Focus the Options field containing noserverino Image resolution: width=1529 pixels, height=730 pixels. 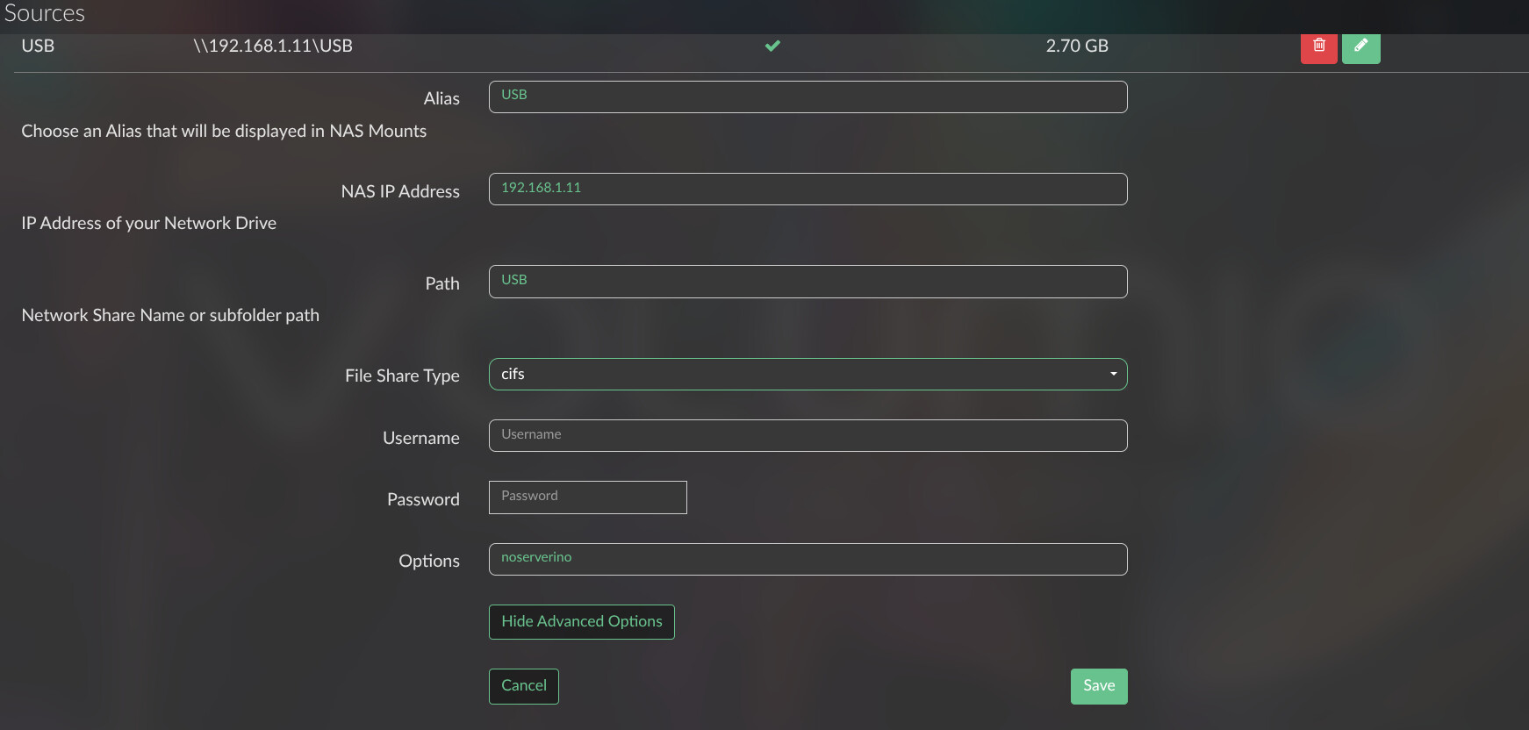[x=808, y=560]
